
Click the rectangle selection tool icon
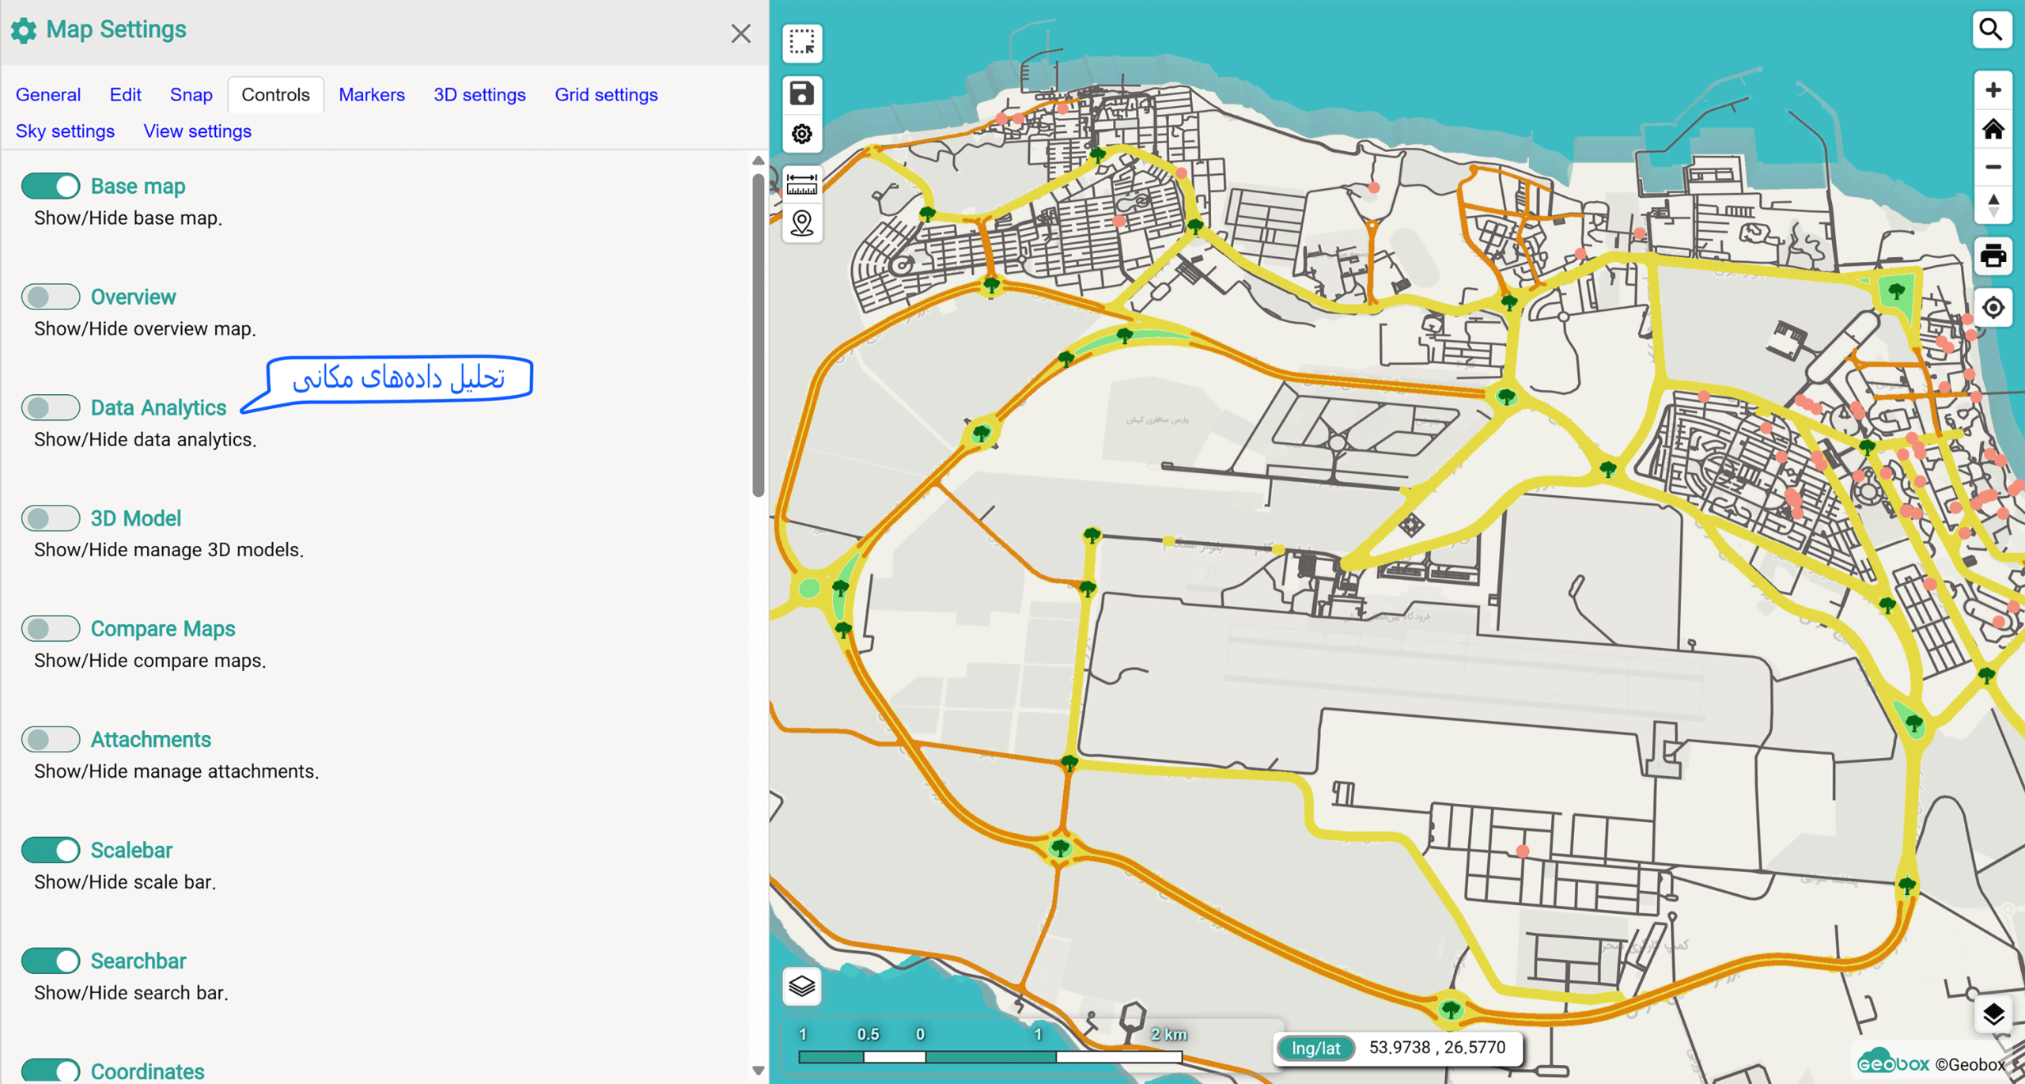[801, 43]
